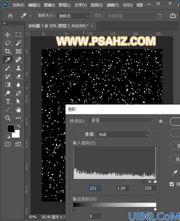
Task: Reset default foreground and background colors
Action: tap(8, 136)
